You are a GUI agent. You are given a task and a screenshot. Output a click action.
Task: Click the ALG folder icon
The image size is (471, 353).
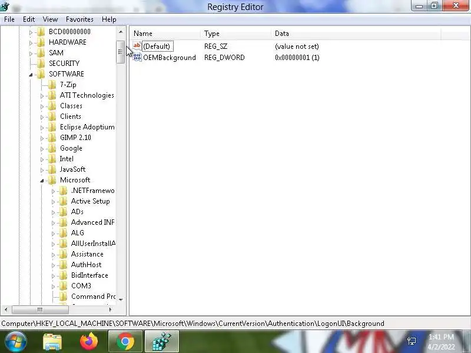63,233
